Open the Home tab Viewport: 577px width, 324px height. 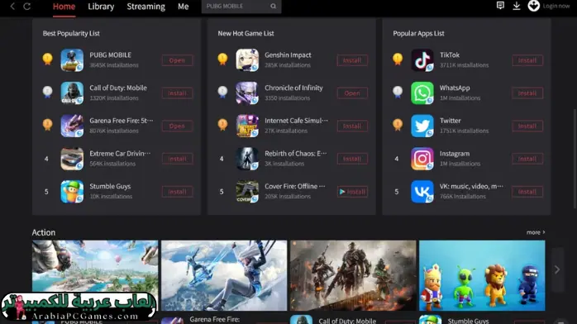(64, 7)
